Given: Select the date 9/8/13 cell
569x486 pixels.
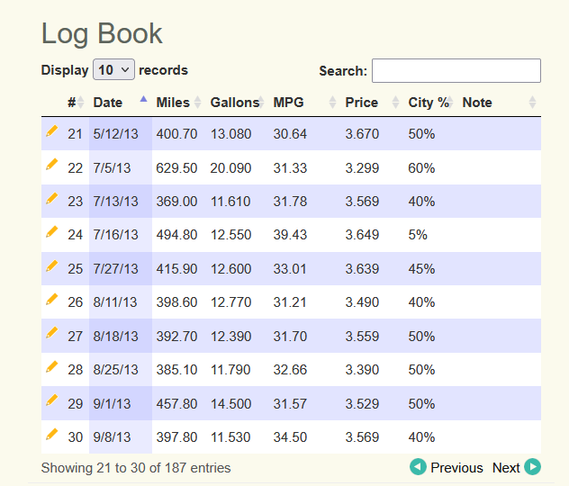Looking at the screenshot, I should pos(121,437).
